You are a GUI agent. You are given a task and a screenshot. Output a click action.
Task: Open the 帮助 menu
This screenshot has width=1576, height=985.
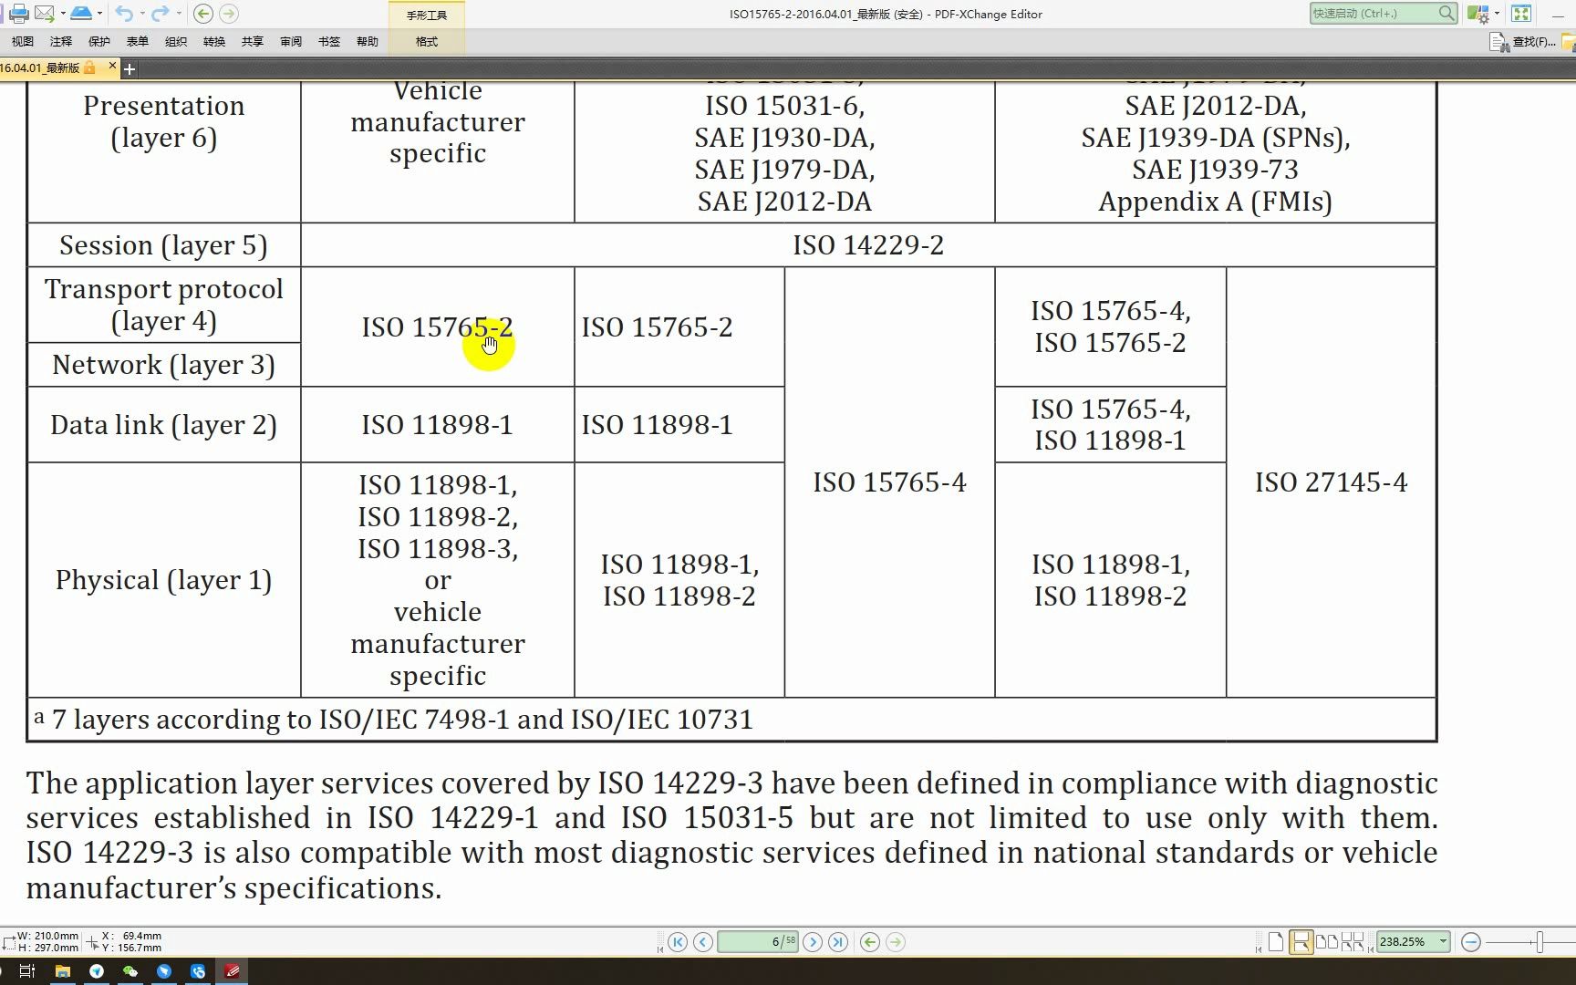pos(368,41)
